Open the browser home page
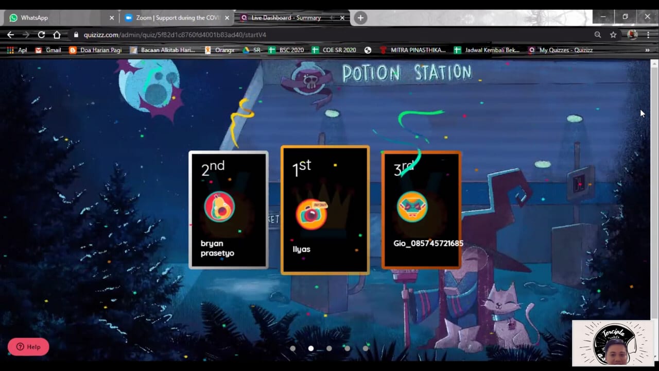Screen dimensions: 659x371 (x=57, y=35)
